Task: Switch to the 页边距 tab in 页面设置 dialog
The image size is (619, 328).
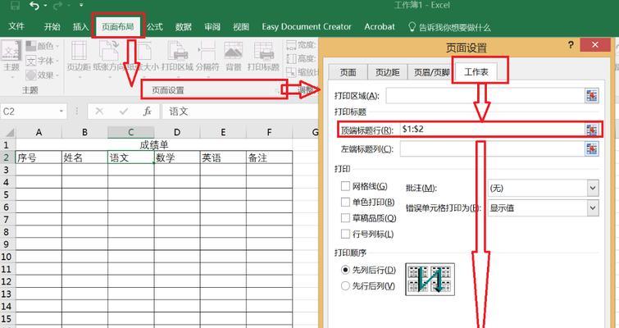Action: [387, 72]
